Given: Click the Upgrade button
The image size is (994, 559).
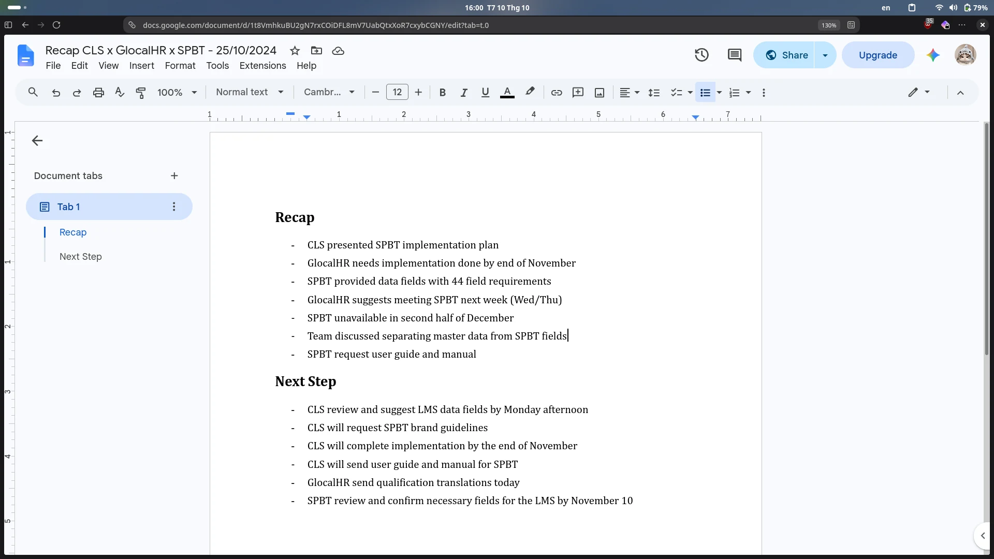Looking at the screenshot, I should click(x=878, y=55).
